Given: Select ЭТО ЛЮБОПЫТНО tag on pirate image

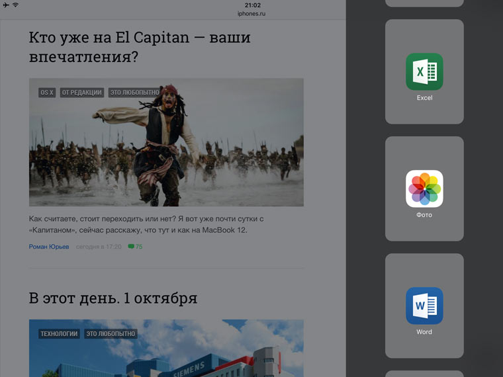Looking at the screenshot, I should pos(134,93).
